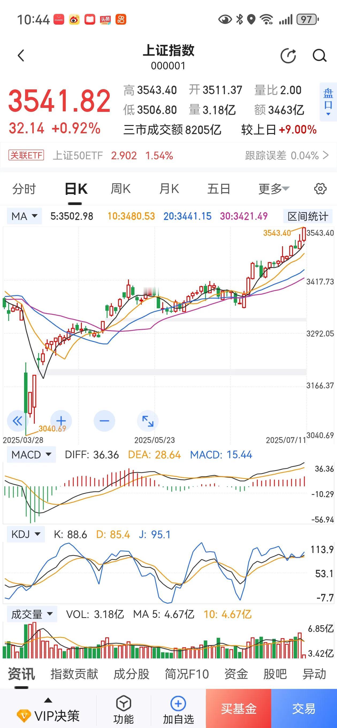Tap the J: 95.1 reading
This screenshot has width=337, height=728.
tap(155, 534)
